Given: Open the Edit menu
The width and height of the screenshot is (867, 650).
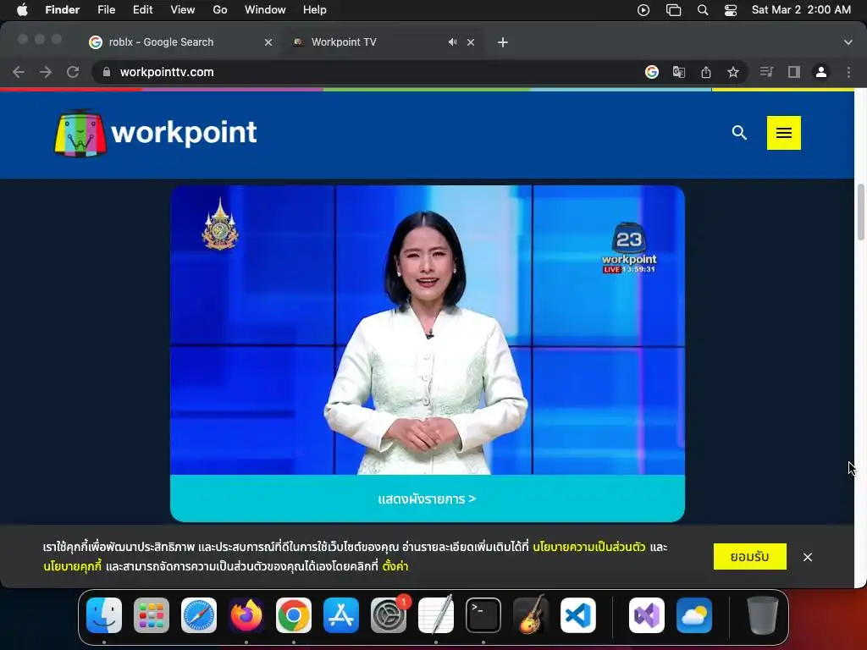Looking at the screenshot, I should click(142, 10).
